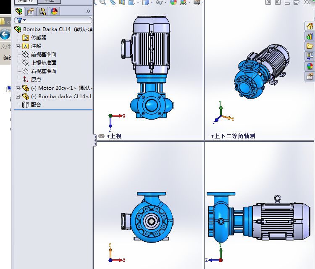Image resolution: width=315 pixels, height=269 pixels.
Task: Open the Apply Scene dropdown arrow
Action: click(189, 3)
